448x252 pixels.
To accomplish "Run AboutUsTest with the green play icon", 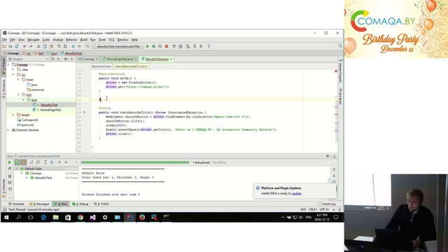I will pos(148,46).
